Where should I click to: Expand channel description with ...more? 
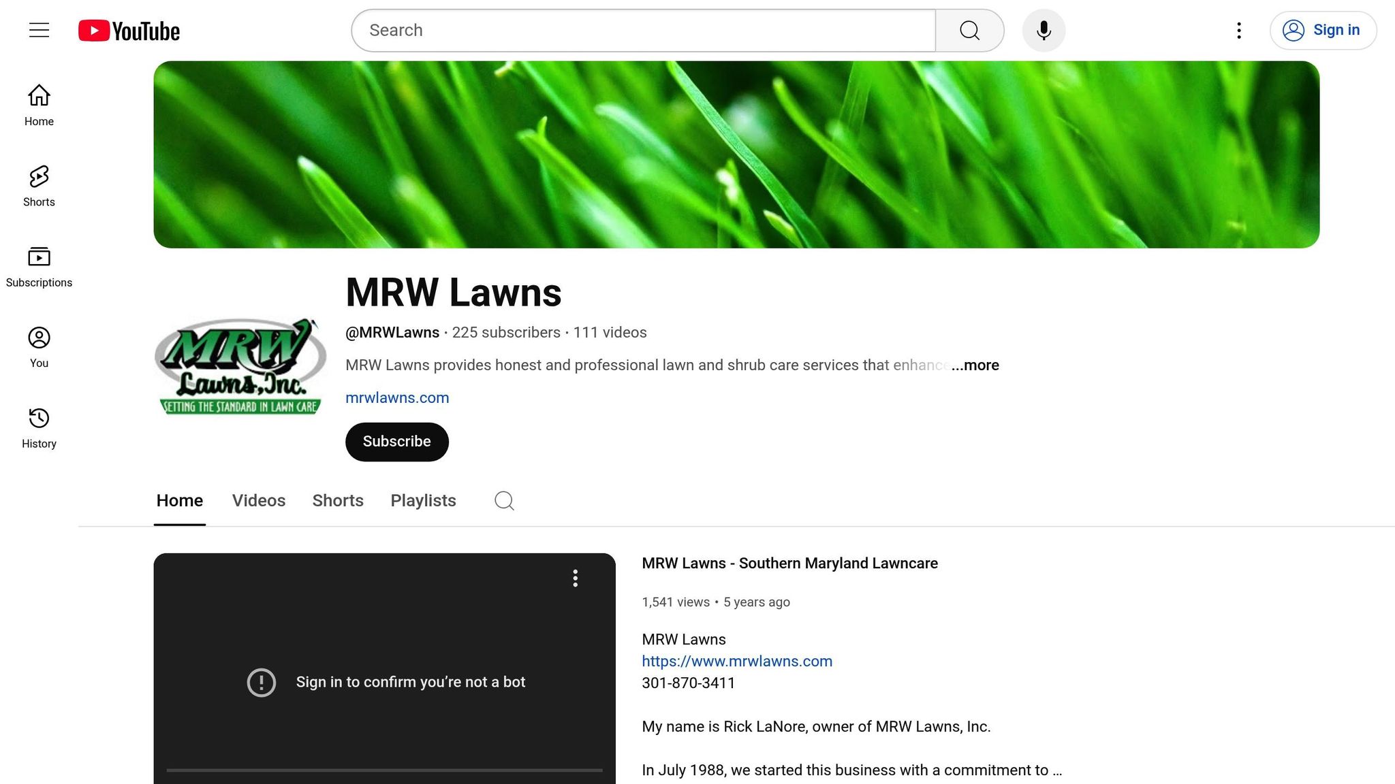975,365
